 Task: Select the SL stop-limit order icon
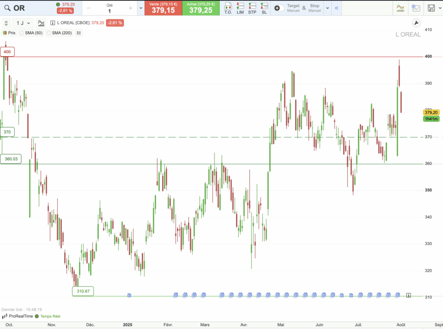tap(264, 8)
